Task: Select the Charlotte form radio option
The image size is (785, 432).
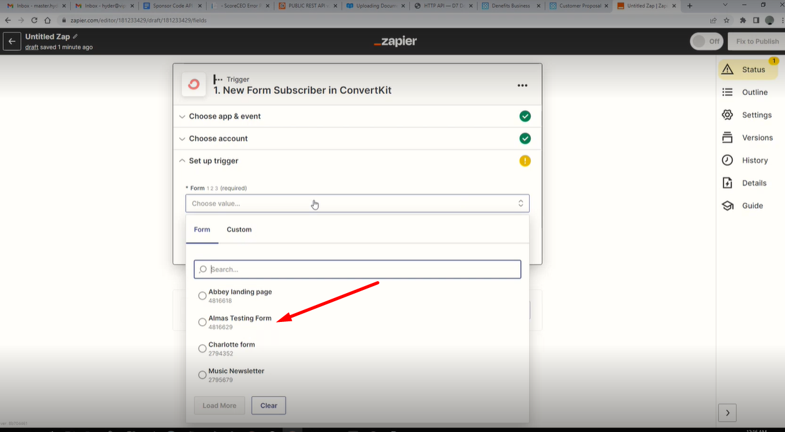Action: point(202,348)
